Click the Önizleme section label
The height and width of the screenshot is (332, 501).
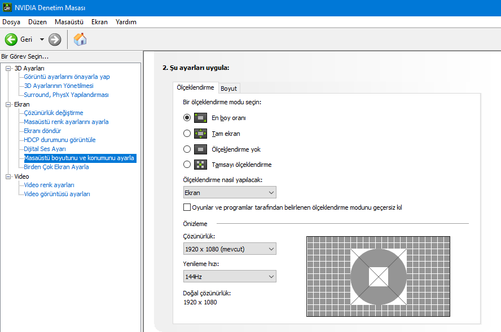tap(195, 224)
